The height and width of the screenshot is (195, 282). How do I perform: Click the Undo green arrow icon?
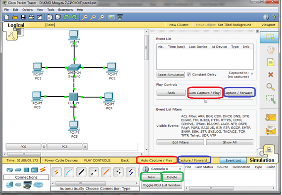point(66,17)
